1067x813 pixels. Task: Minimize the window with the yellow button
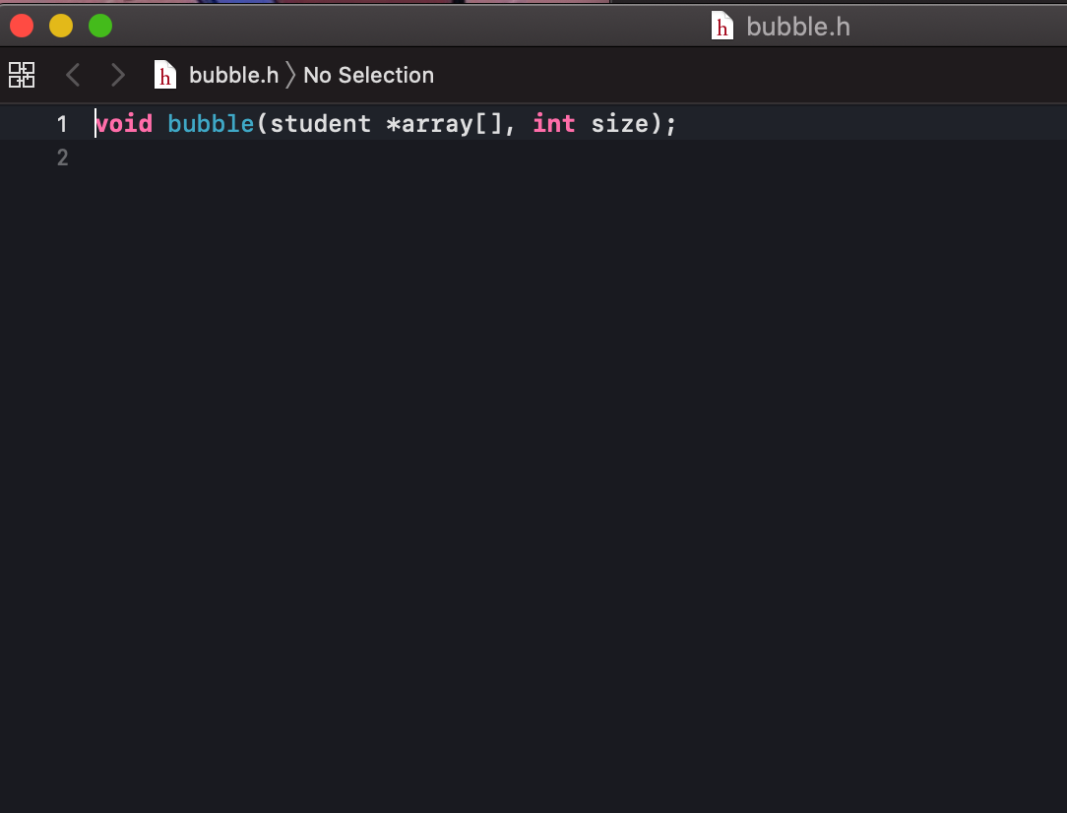tap(60, 26)
